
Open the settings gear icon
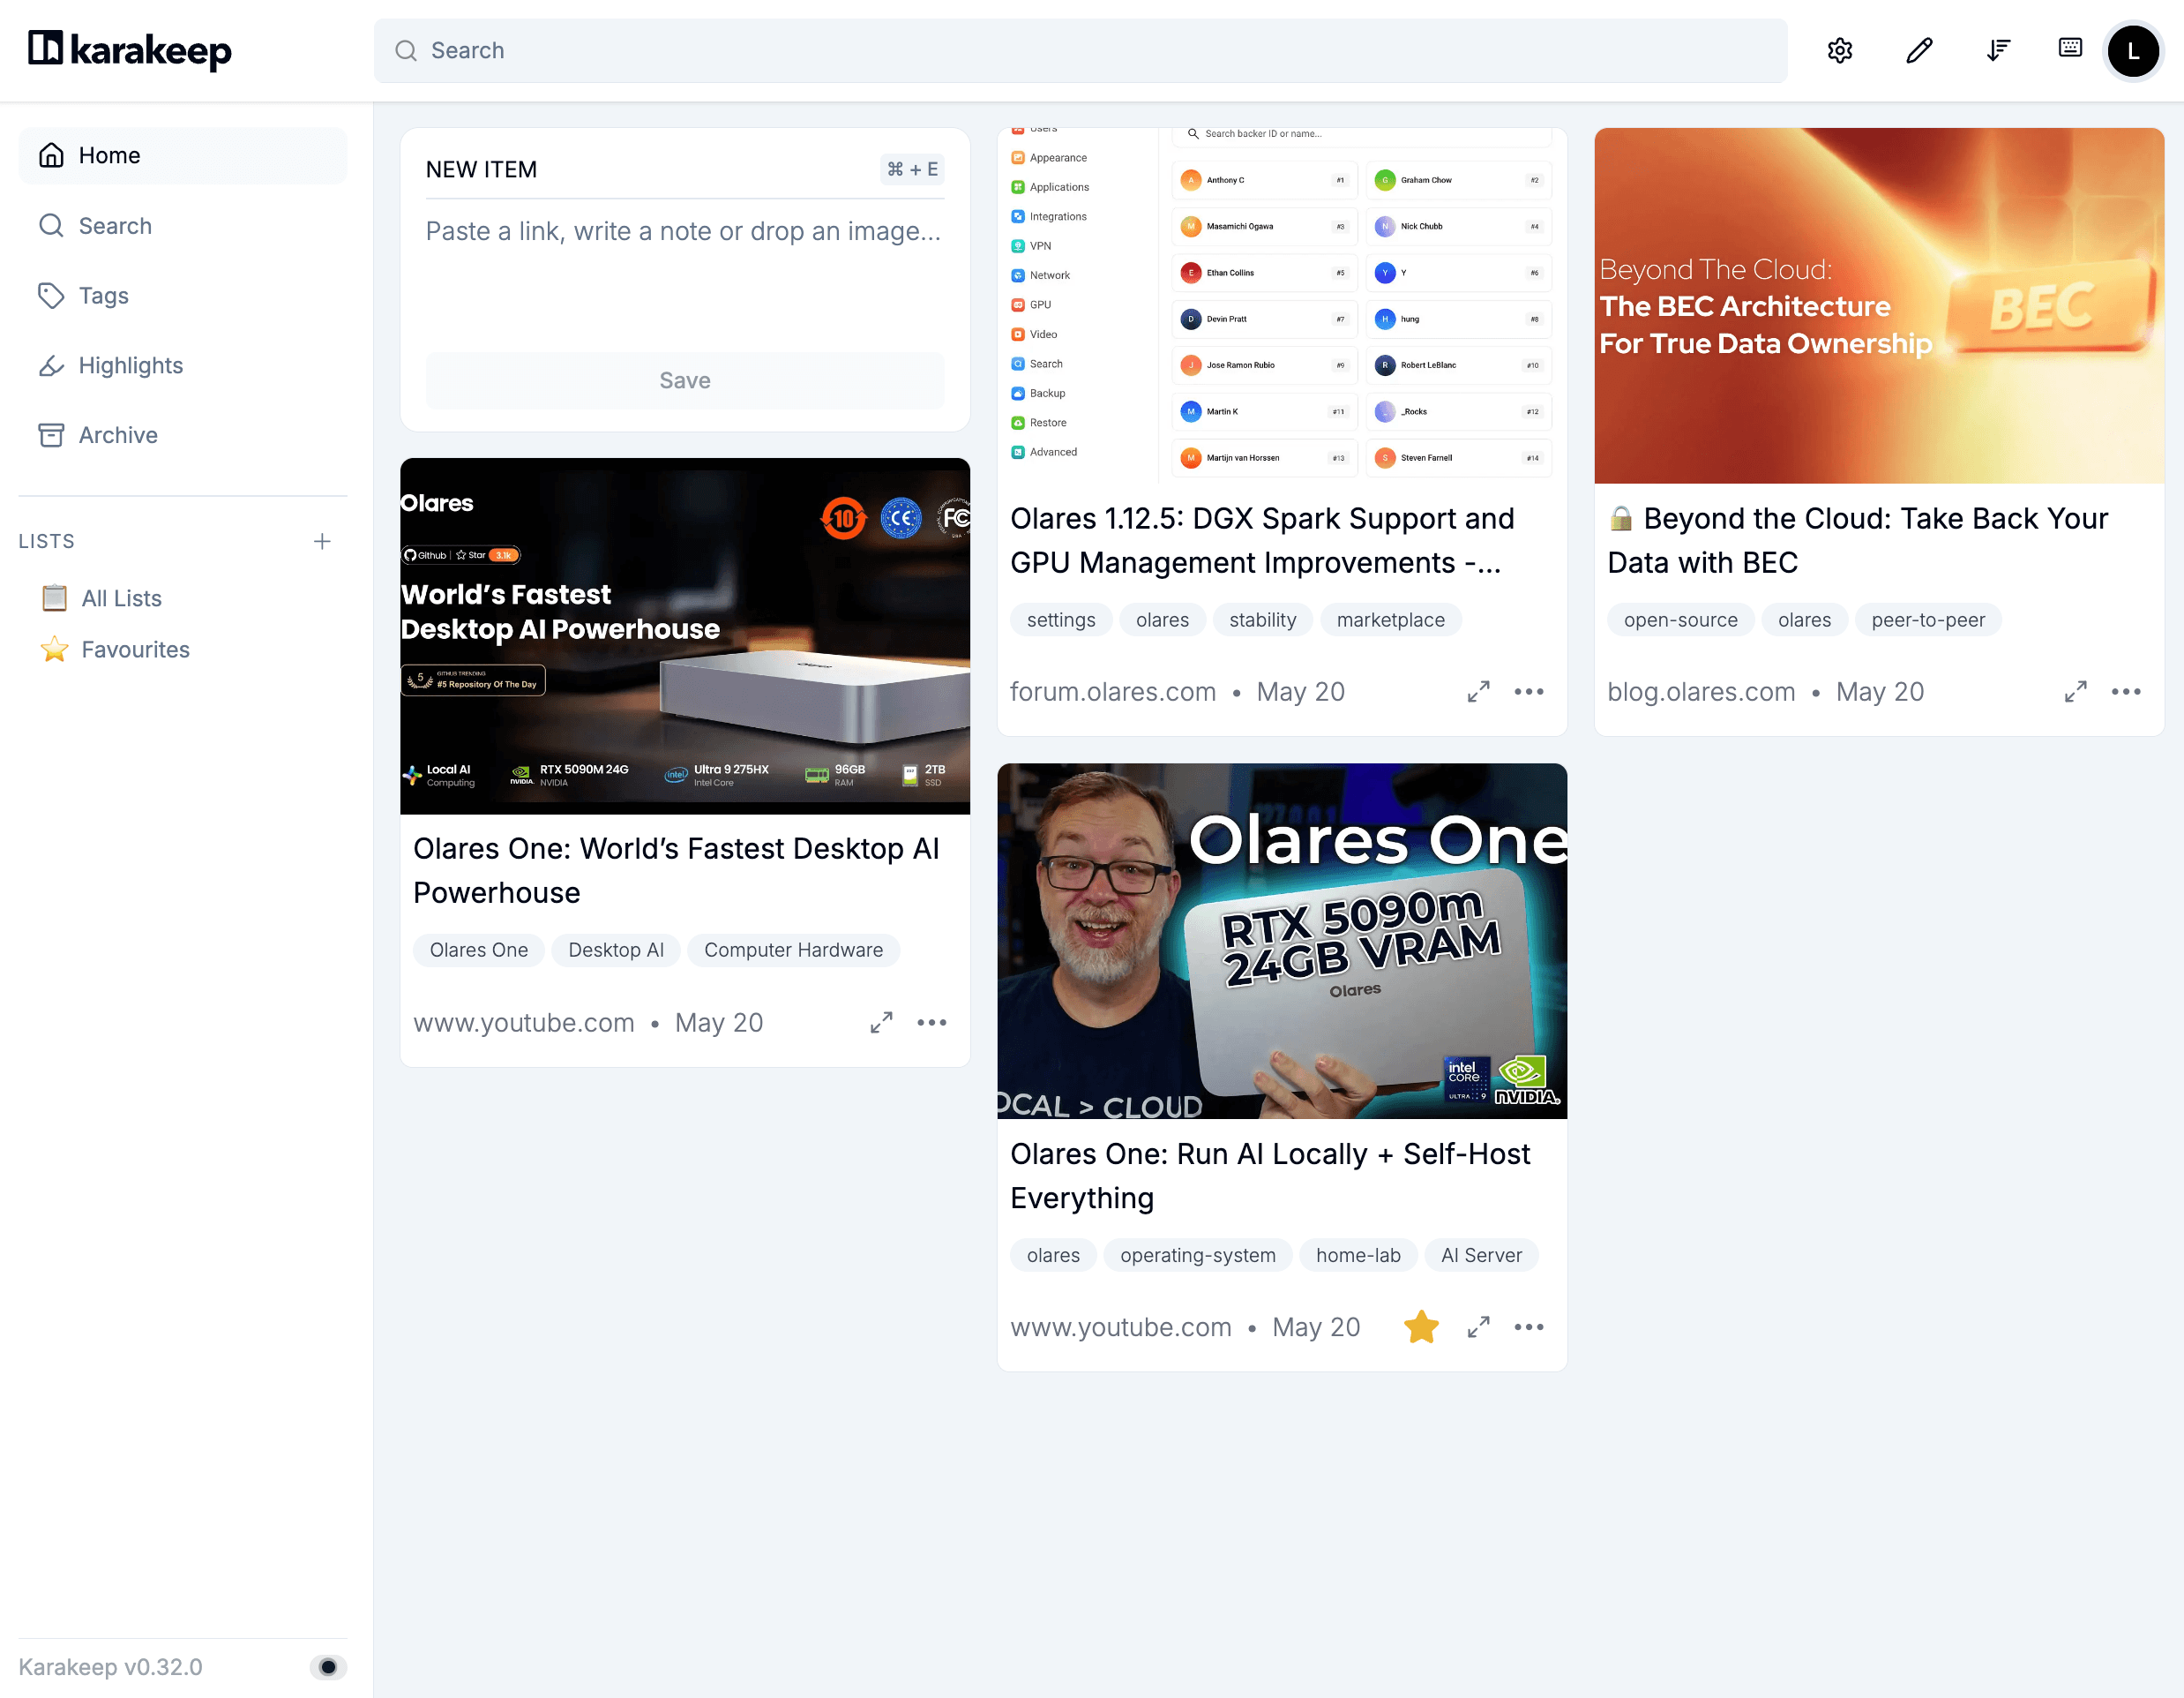click(x=1840, y=50)
